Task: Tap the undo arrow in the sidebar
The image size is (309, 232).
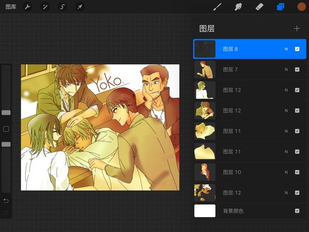Action: click(x=6, y=201)
